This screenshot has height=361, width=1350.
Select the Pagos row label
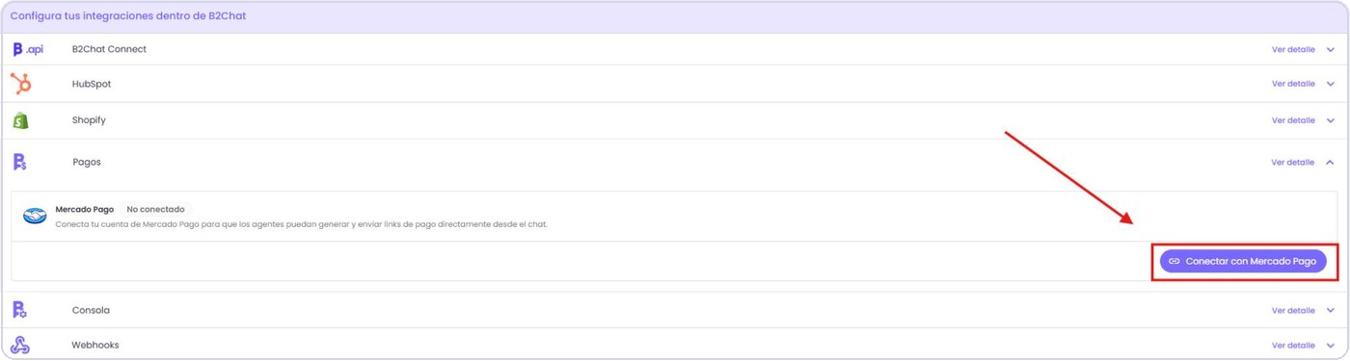pyautogui.click(x=87, y=162)
